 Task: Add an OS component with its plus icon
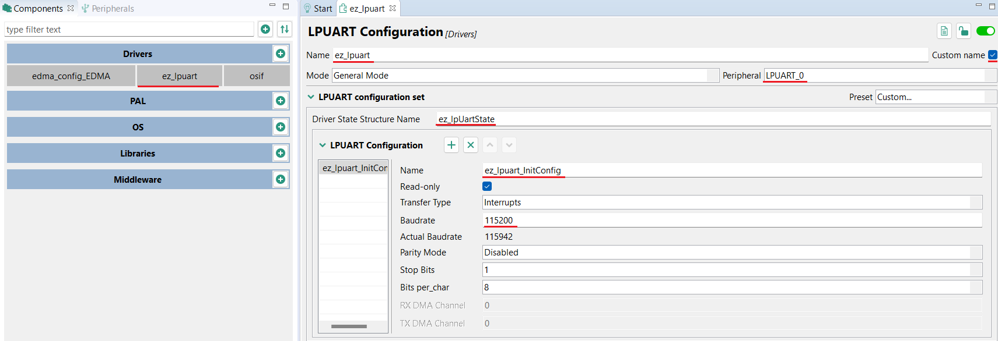coord(281,127)
